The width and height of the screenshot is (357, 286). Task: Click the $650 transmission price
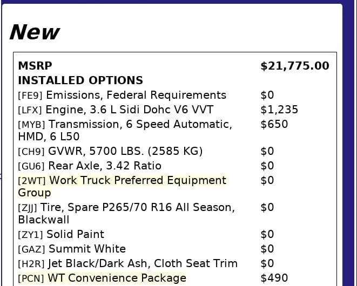click(274, 124)
